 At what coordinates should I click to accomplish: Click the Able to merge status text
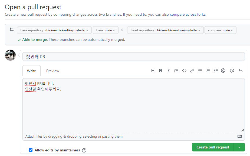coord(35,39)
